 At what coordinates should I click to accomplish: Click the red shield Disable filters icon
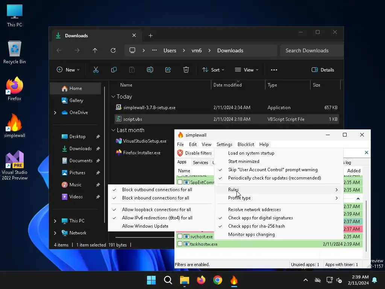click(x=180, y=153)
